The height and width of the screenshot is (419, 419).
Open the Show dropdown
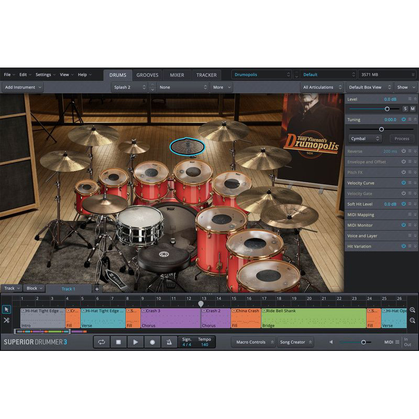405,87
